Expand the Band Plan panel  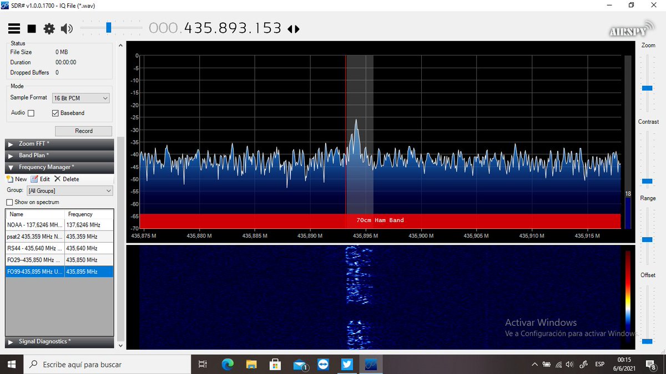coord(59,155)
